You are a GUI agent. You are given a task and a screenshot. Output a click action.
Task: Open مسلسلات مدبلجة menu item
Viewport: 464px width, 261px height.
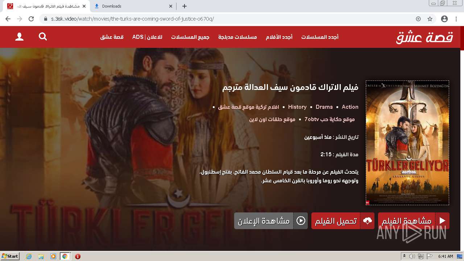[237, 37]
